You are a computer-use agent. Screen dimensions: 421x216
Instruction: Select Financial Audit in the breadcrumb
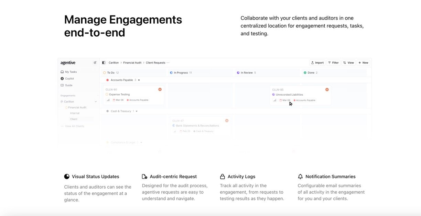pyautogui.click(x=133, y=63)
